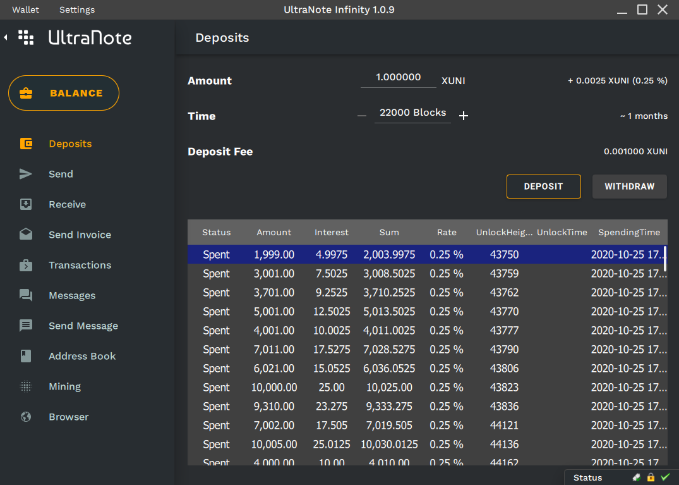Sort table by UnlockTime column header
The image size is (679, 485).
point(562,232)
